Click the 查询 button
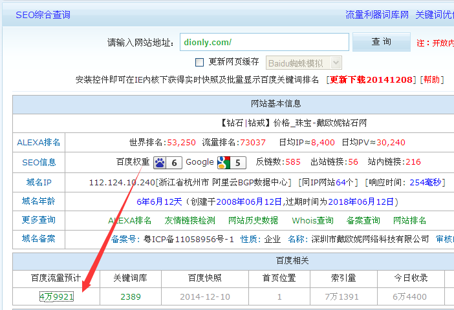 (x=381, y=42)
